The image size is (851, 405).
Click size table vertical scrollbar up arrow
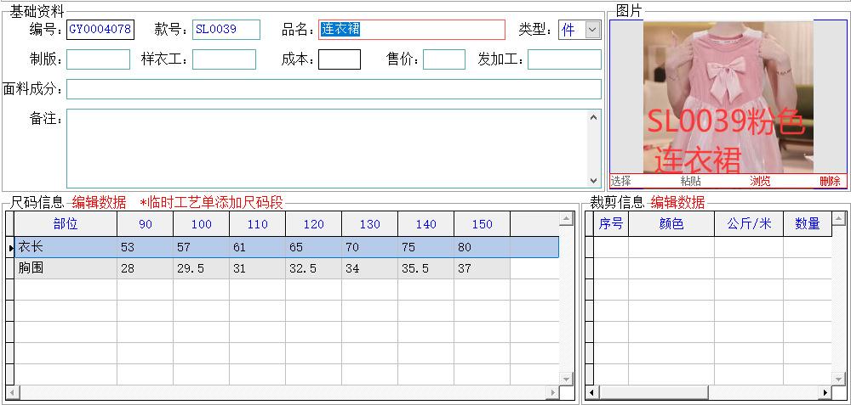pos(566,219)
